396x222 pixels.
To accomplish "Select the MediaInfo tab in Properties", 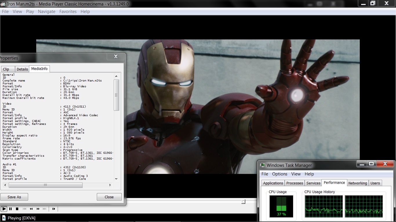I will coord(39,69).
